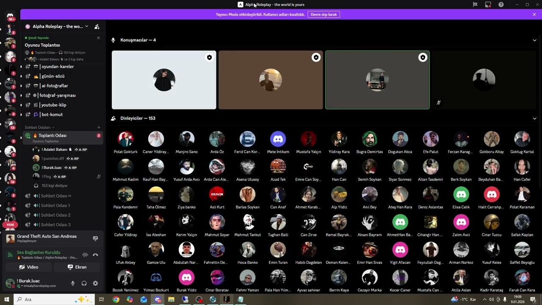542x305 pixels.
Task: Join the Sohbet Odası 1 voice channel
Action: pos(62,205)
